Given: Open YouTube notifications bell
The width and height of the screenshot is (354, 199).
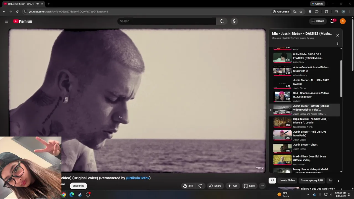Looking at the screenshot, I should [332, 21].
